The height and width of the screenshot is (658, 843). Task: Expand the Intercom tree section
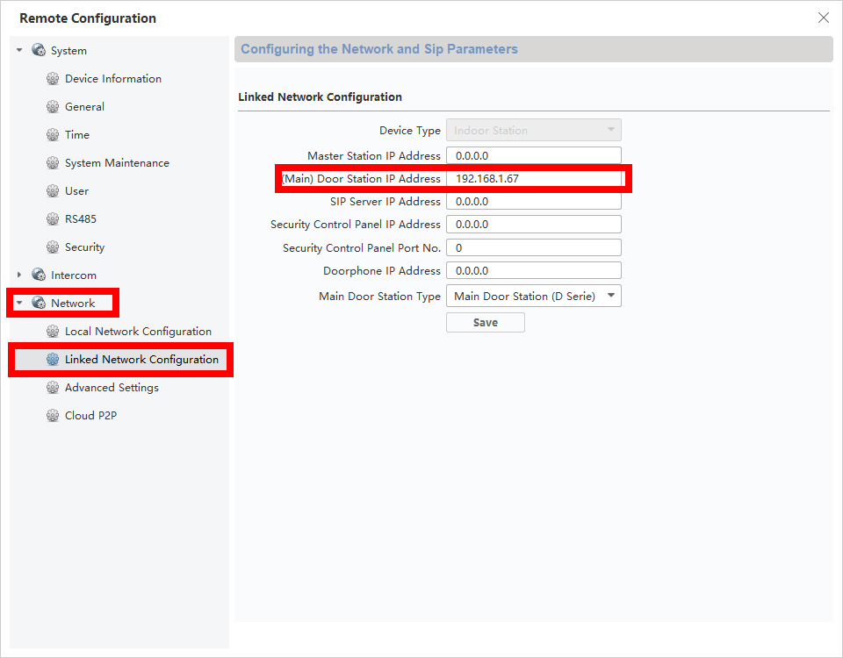[20, 275]
